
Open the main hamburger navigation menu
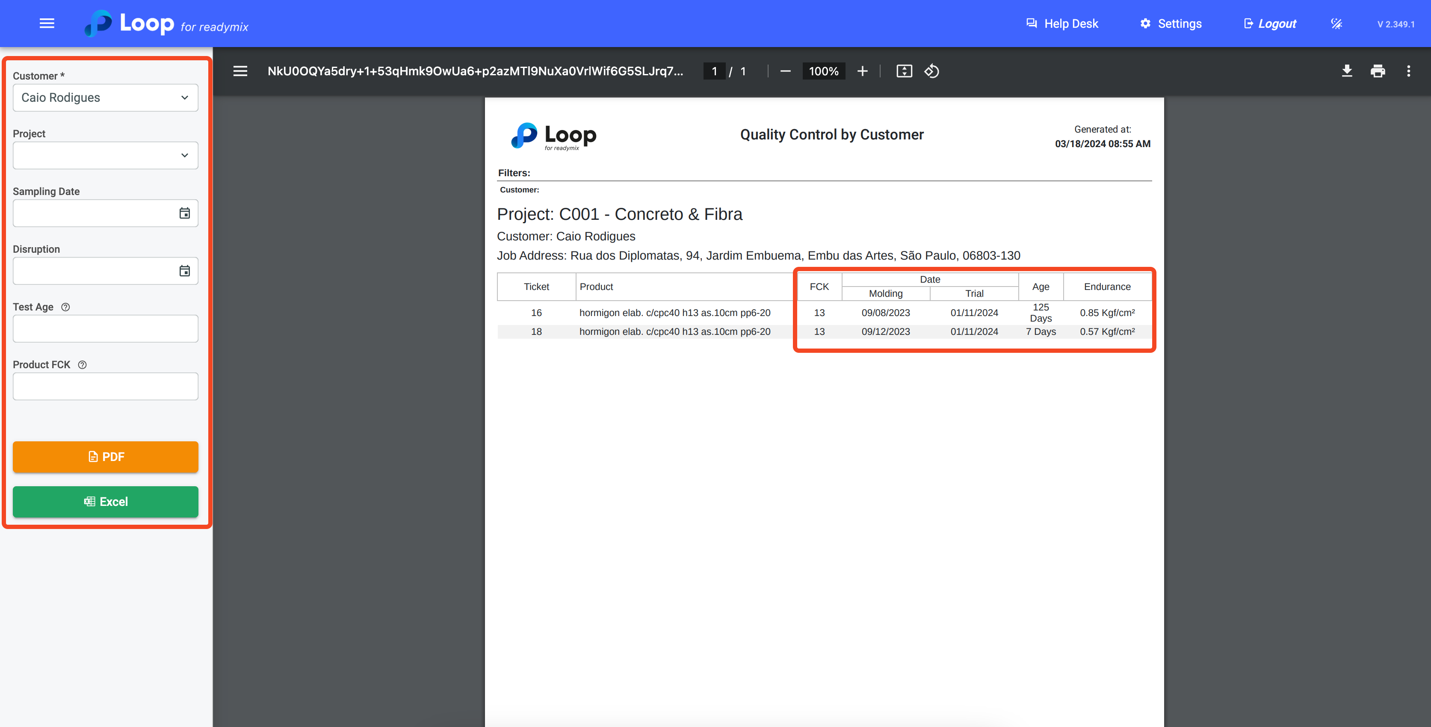point(47,24)
